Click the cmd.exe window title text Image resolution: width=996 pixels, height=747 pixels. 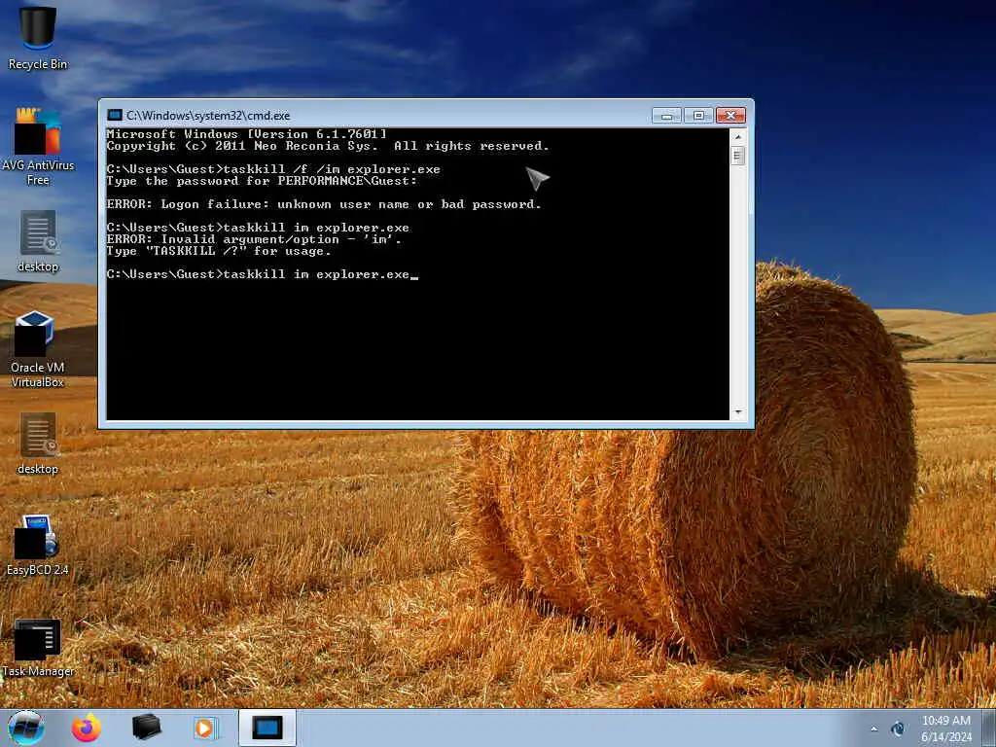click(x=208, y=116)
